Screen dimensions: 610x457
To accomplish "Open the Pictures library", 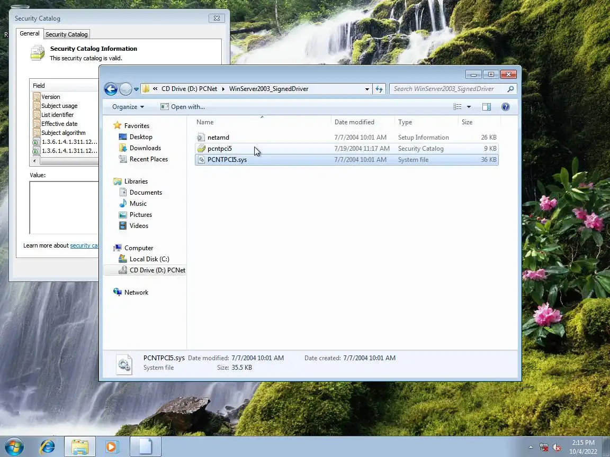I will click(x=140, y=215).
